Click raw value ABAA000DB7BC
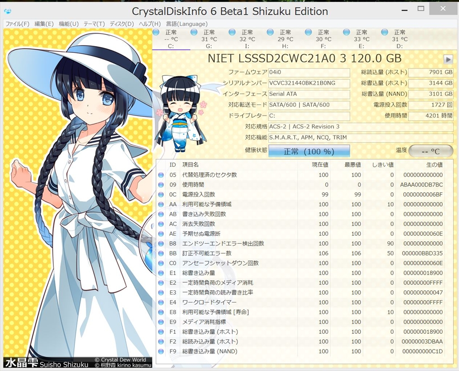459x371 pixels. click(x=421, y=185)
